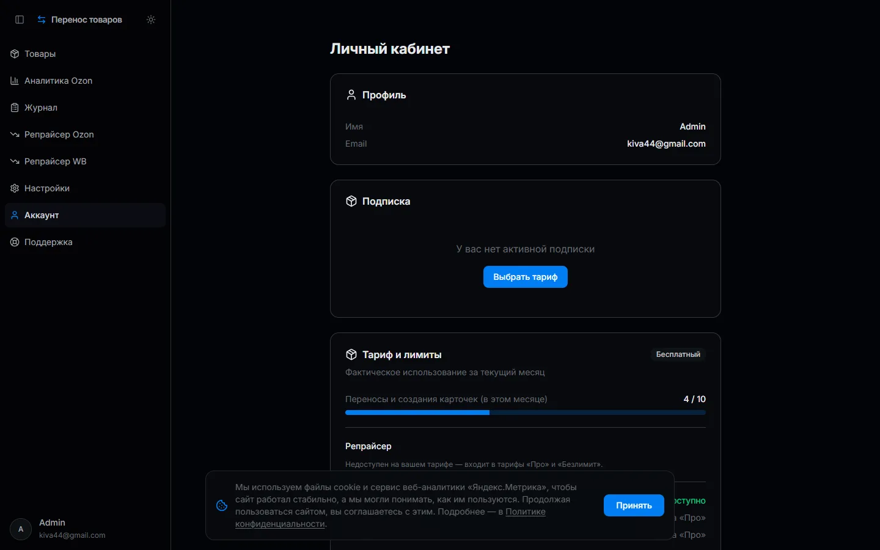Click the person icon beside Аккаунт
Viewport: 880px width, 550px height.
pos(15,215)
